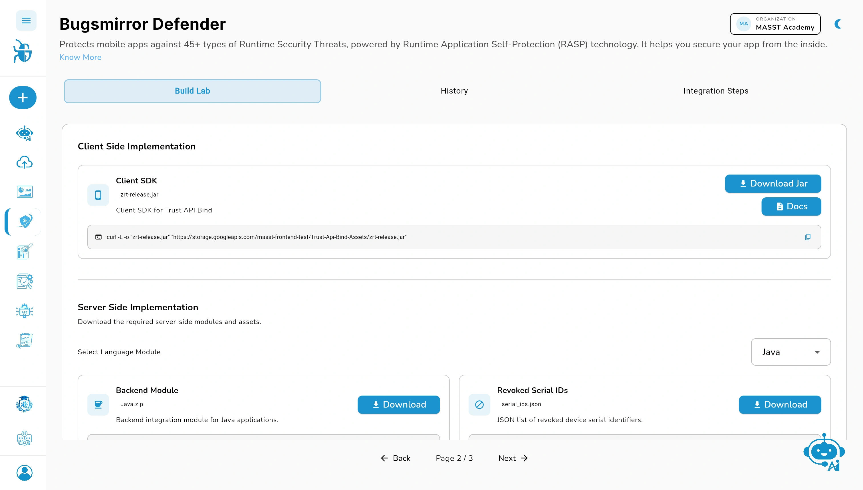
Task: Open the cloud upload sidebar item
Action: (24, 163)
